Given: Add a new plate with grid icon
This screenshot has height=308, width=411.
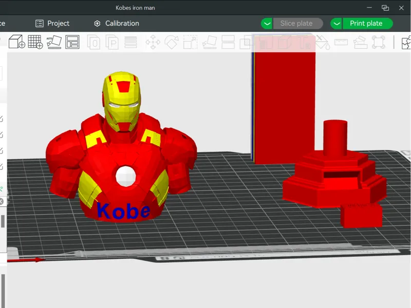Looking at the screenshot, I should (35, 42).
